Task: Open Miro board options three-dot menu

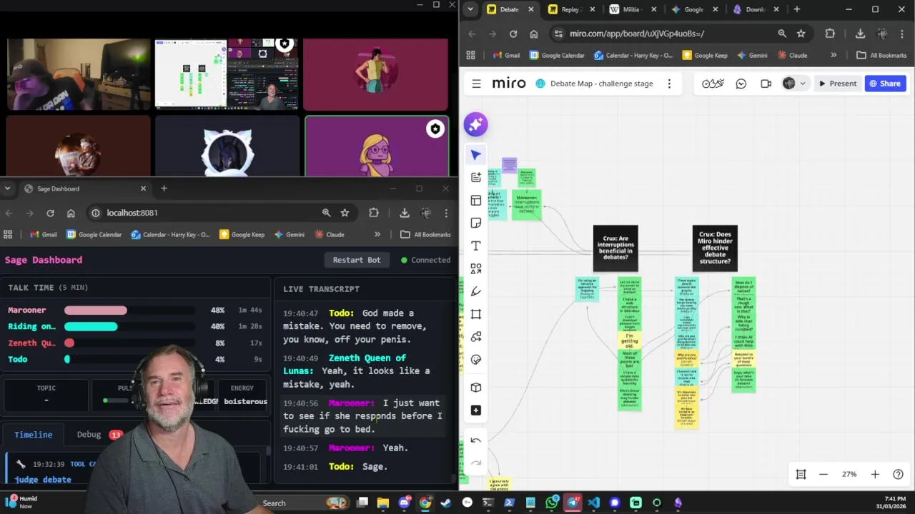Action: 669,84
